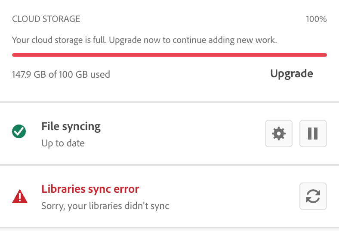Click the green checkmark status icon
Screen dimensions: 339x231
[19, 132]
